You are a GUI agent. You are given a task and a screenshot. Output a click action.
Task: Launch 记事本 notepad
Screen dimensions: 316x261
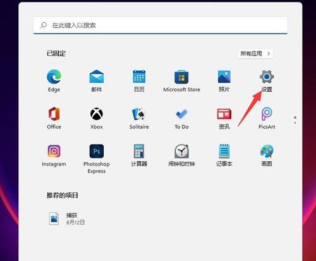point(224,155)
